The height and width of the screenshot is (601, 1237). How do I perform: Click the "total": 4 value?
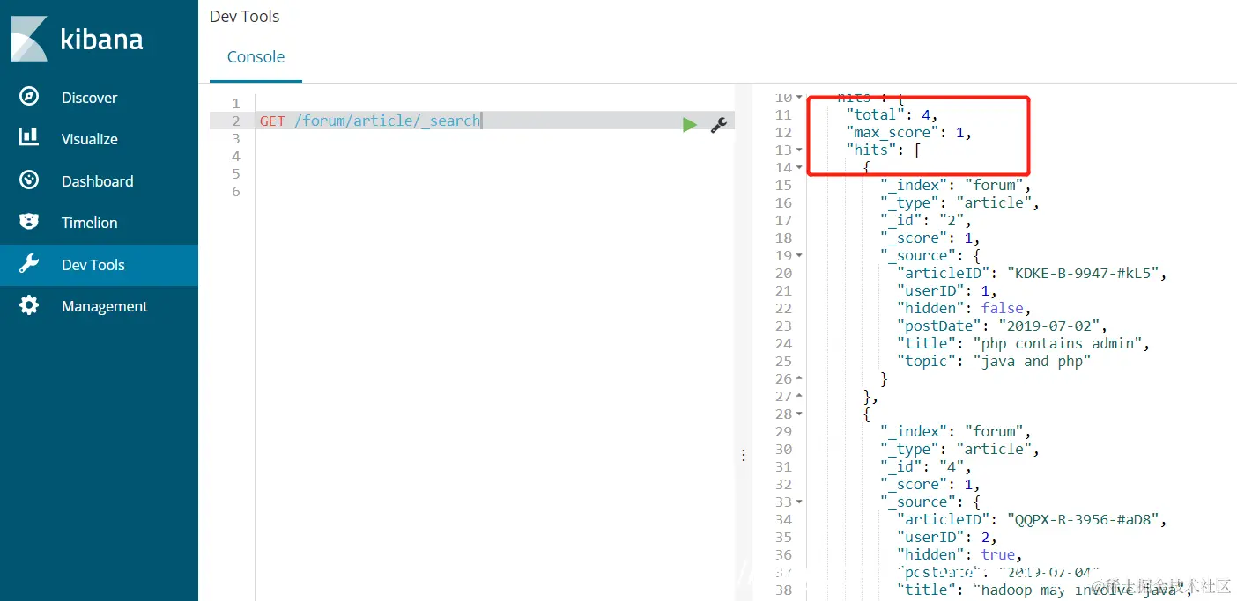pos(893,114)
